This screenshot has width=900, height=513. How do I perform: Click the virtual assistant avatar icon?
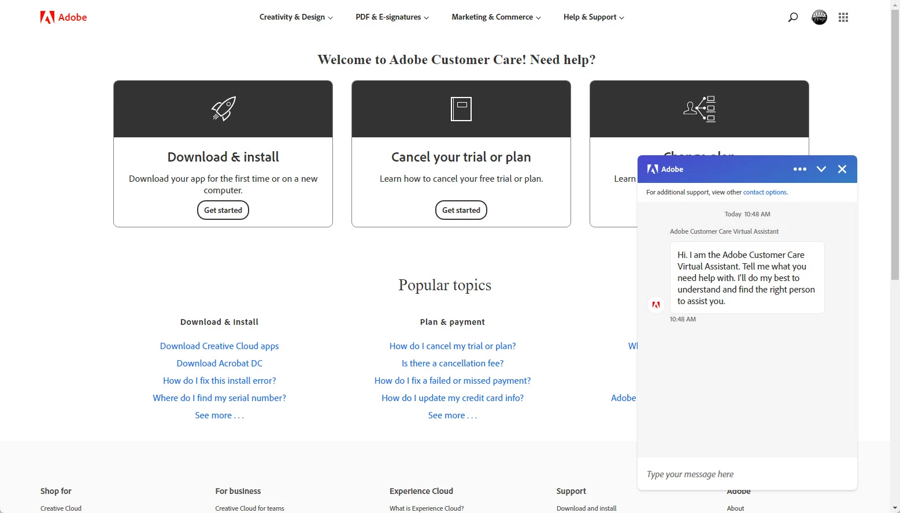tap(656, 304)
